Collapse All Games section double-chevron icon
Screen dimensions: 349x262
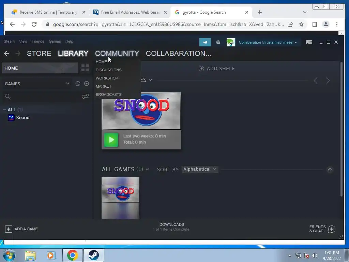click(x=330, y=170)
